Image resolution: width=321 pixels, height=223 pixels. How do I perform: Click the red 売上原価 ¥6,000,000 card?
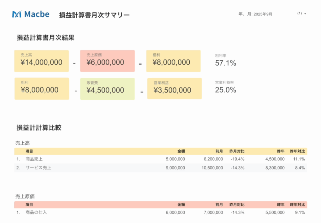point(107,61)
